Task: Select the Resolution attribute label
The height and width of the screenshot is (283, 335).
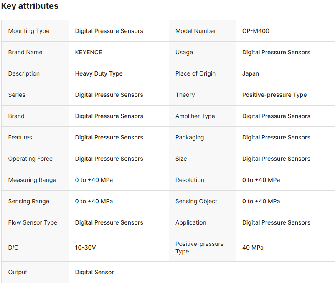Action: 190,180
